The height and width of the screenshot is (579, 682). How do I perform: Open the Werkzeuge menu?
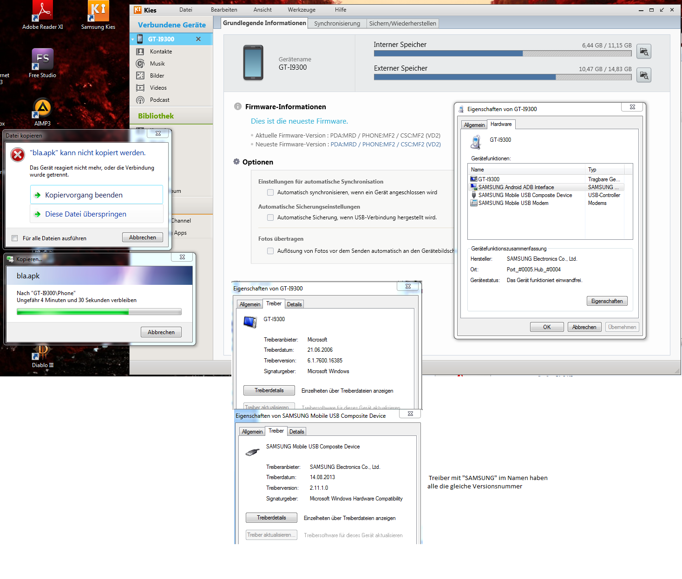coord(302,10)
